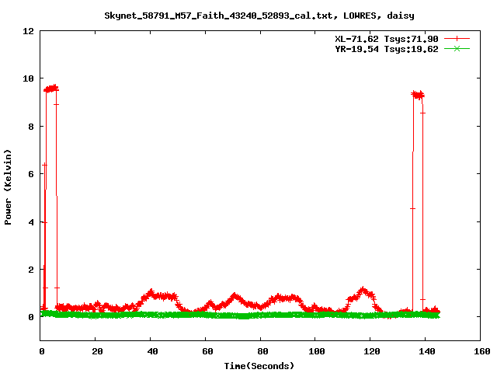
Task: Click the x-axis tick label 120
Action: pos(372,351)
